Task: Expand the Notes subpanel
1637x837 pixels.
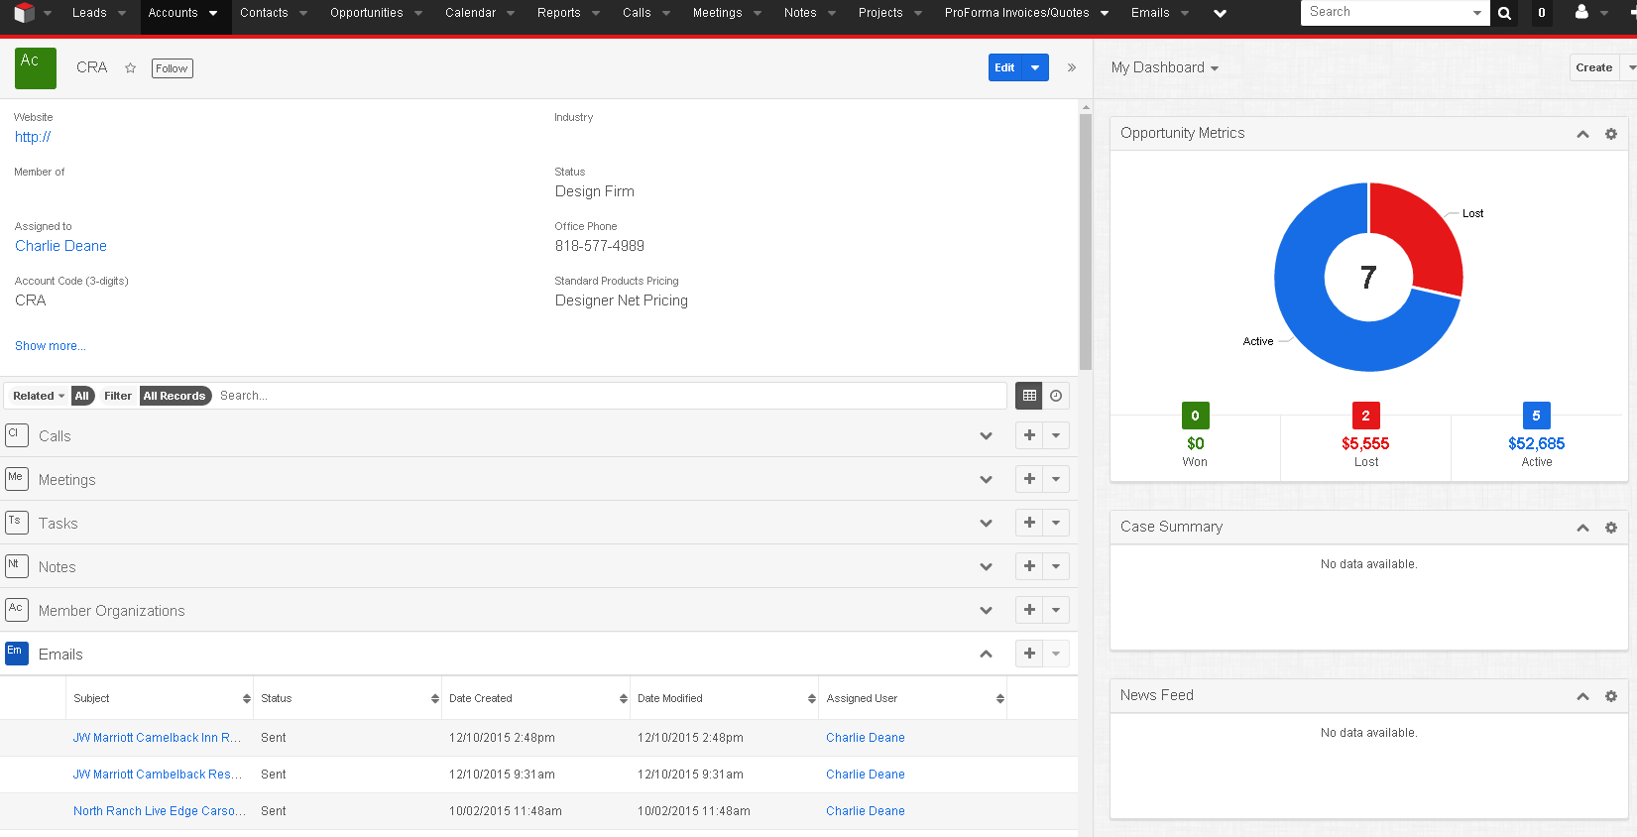Action: tap(986, 567)
